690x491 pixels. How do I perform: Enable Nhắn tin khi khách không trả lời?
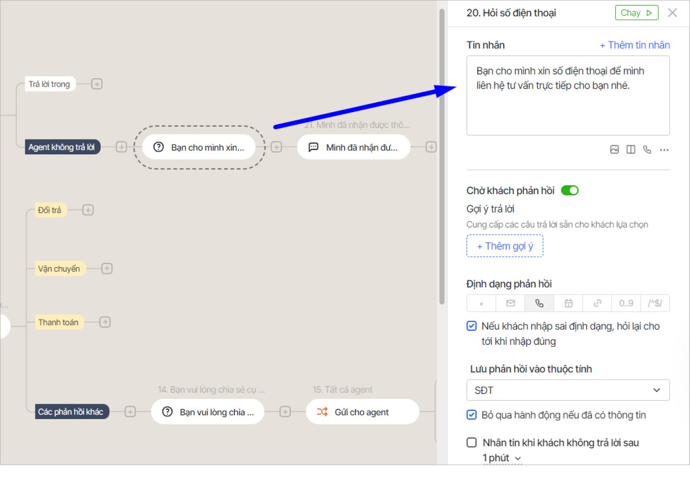coord(471,443)
